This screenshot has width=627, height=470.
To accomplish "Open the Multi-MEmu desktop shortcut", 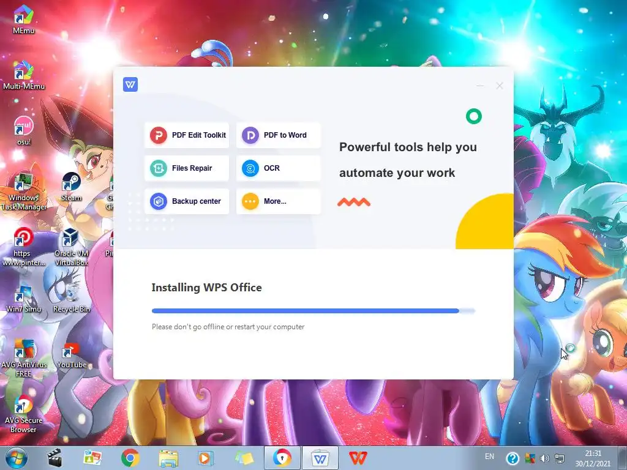I will (24, 75).
